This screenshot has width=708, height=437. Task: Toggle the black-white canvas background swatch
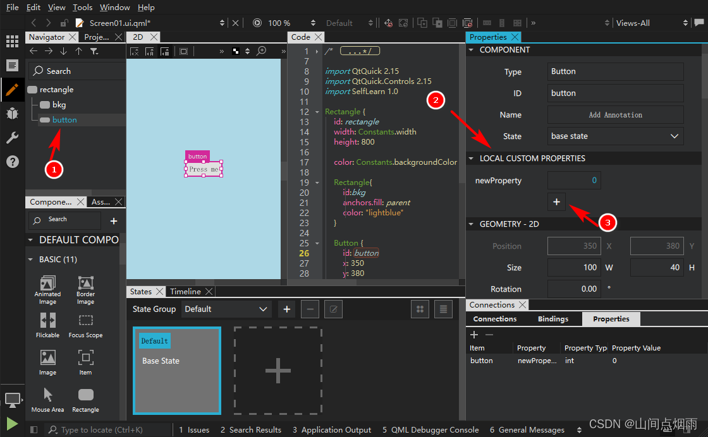(235, 52)
